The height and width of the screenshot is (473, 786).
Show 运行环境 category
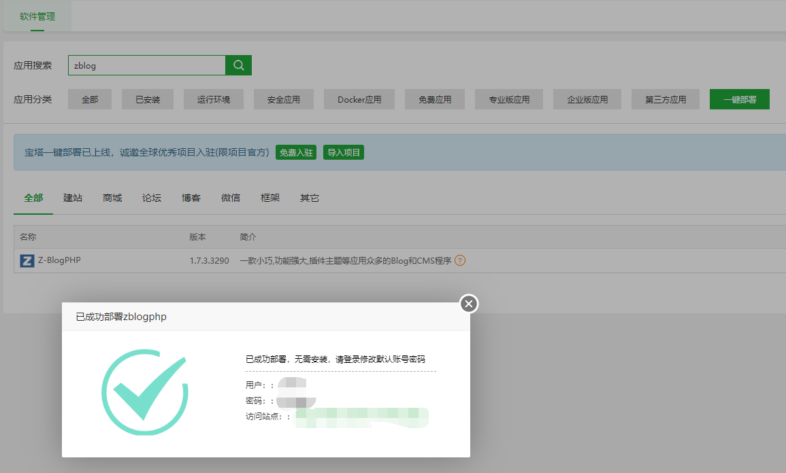point(214,100)
